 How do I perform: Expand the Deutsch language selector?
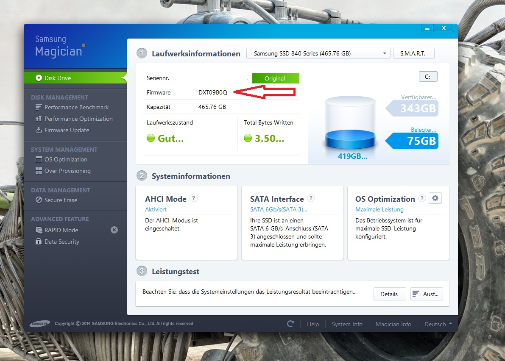[x=438, y=324]
